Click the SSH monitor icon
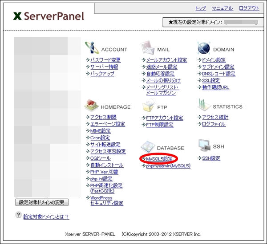The height and width of the screenshot is (244, 267). (x=204, y=146)
